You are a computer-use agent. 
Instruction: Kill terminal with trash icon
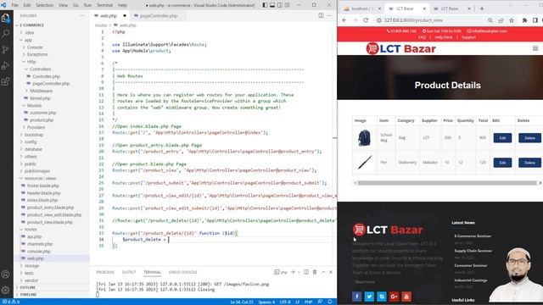coord(315,272)
